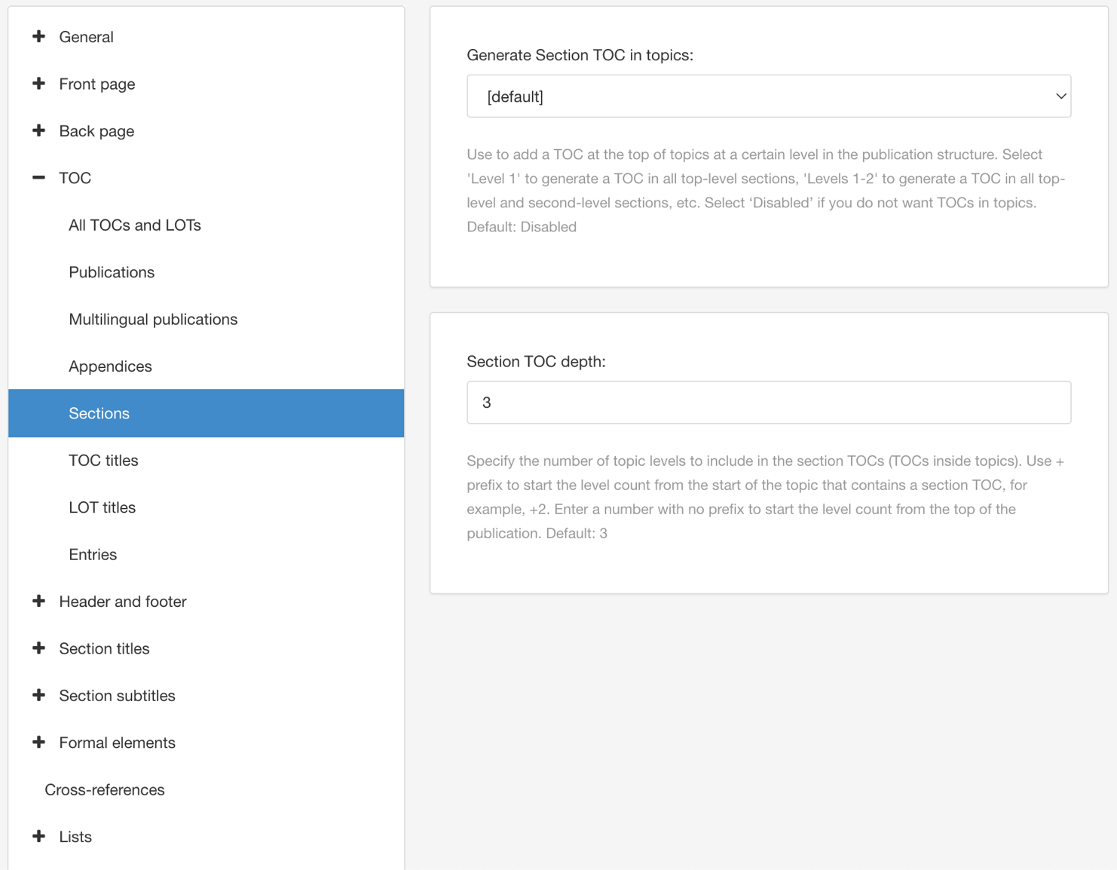This screenshot has width=1117, height=870.
Task: Open the Publications TOC settings
Action: pyautogui.click(x=112, y=272)
